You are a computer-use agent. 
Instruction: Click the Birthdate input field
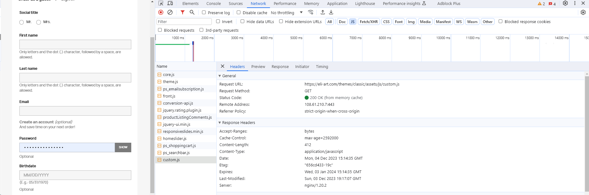coord(75,175)
